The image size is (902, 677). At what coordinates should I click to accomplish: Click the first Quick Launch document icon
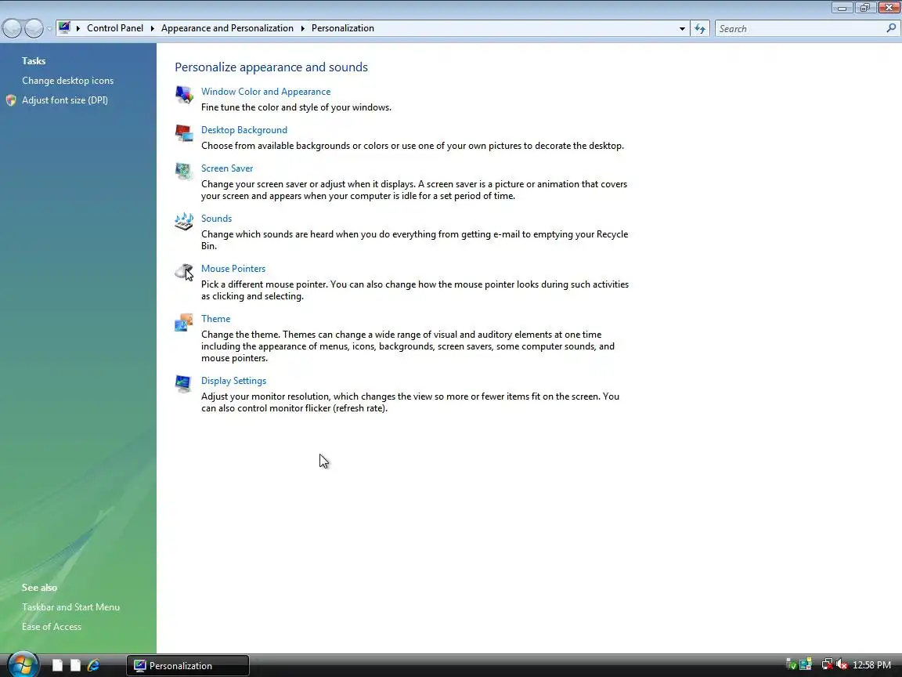click(x=57, y=665)
